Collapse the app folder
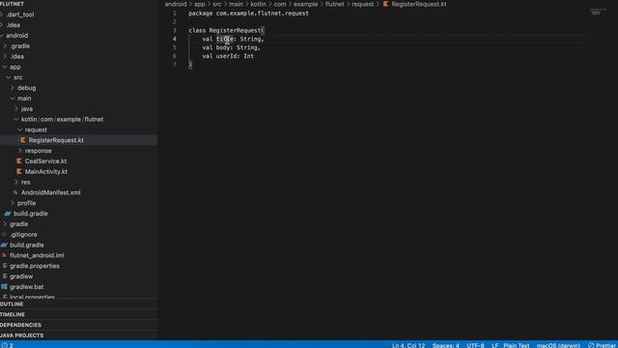618x348 pixels. click(15, 67)
